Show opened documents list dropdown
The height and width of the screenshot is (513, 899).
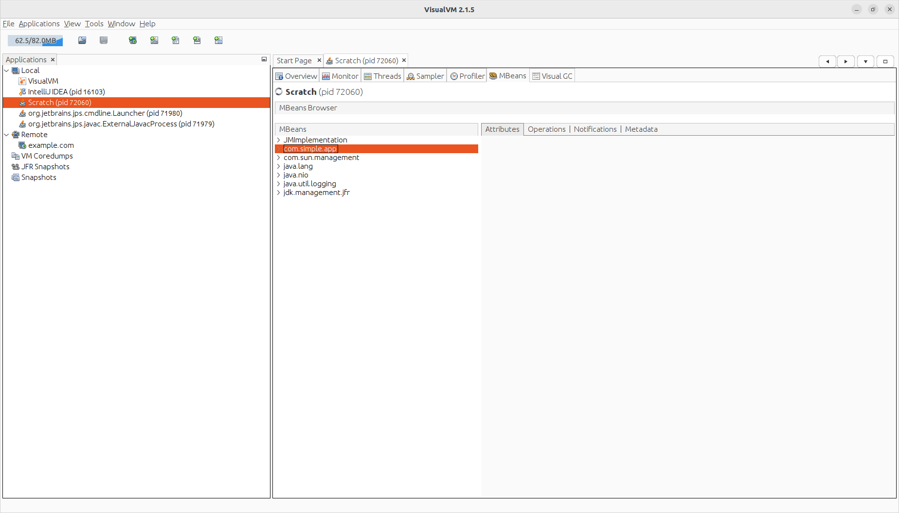[x=865, y=61]
